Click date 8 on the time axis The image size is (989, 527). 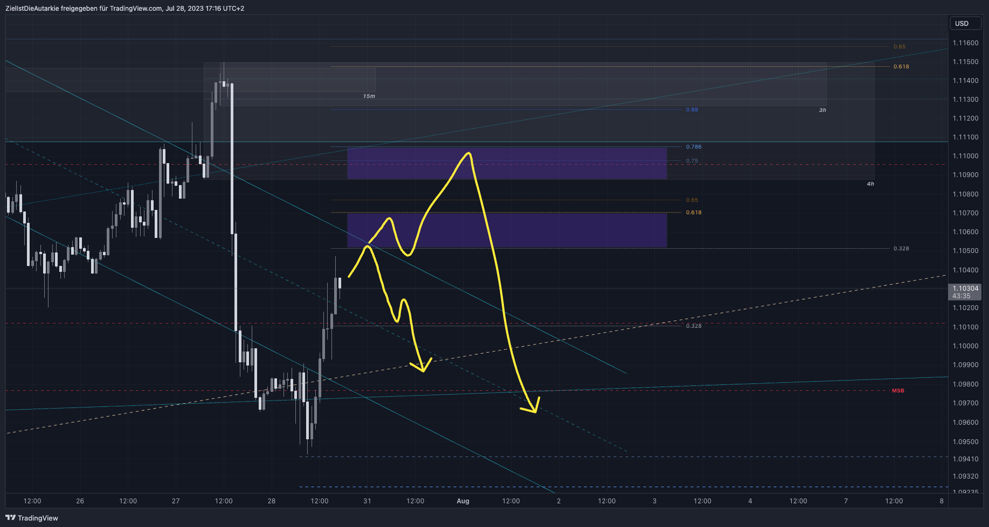[x=942, y=501]
